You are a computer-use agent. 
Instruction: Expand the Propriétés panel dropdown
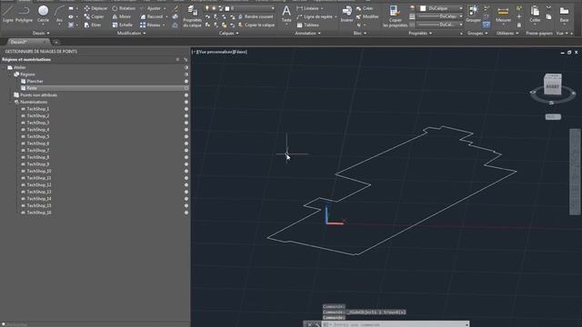420,33
